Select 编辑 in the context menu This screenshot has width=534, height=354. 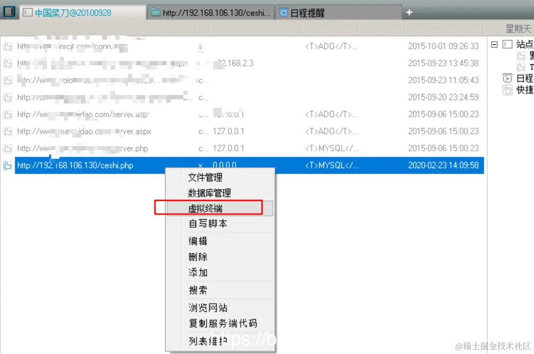[220, 241]
